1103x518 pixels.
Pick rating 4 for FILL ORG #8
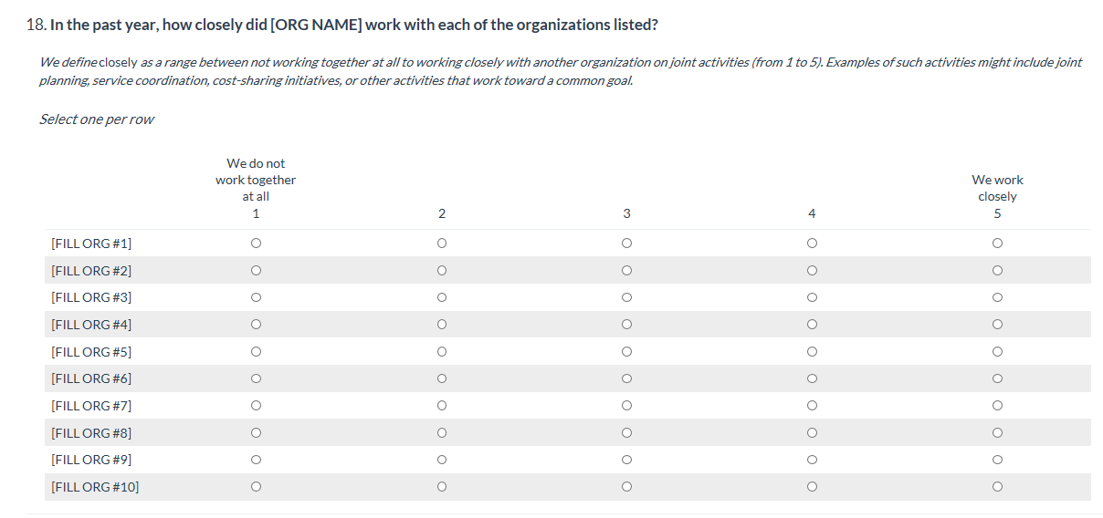[x=812, y=433]
